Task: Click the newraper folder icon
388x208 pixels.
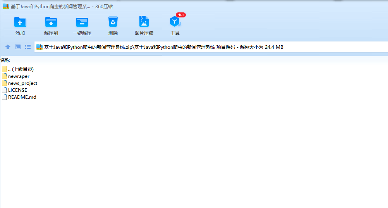Action: pyautogui.click(x=4, y=76)
